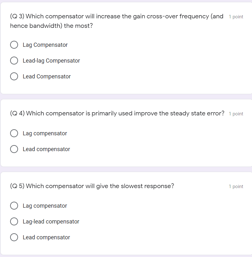
Task: Click 'Lag compensator' option text under Q4
Action: [x=45, y=133]
